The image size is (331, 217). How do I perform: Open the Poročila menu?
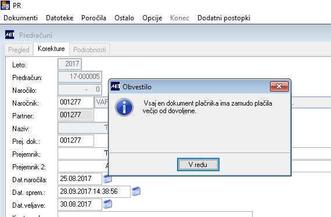[93, 18]
